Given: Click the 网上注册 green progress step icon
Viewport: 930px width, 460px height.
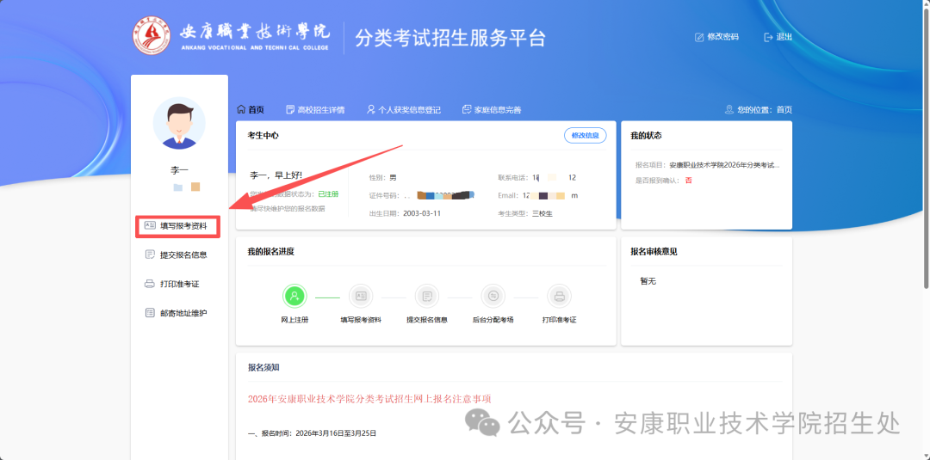Looking at the screenshot, I should pyautogui.click(x=294, y=297).
